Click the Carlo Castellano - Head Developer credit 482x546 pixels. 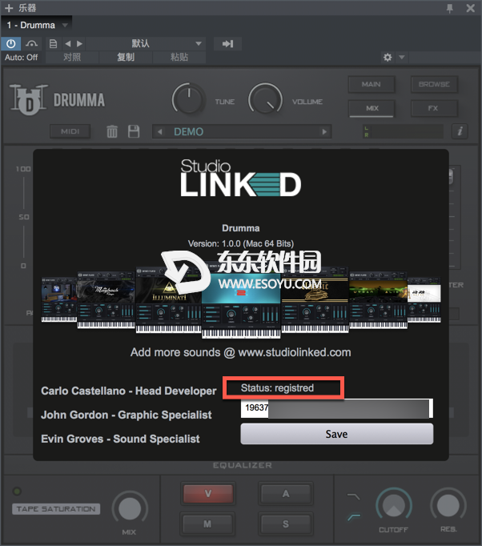(x=129, y=391)
